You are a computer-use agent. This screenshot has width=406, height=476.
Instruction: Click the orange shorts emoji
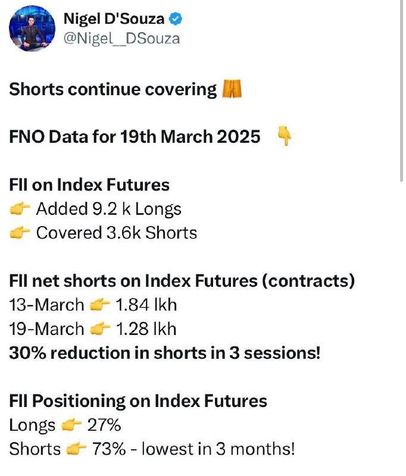[x=232, y=89]
